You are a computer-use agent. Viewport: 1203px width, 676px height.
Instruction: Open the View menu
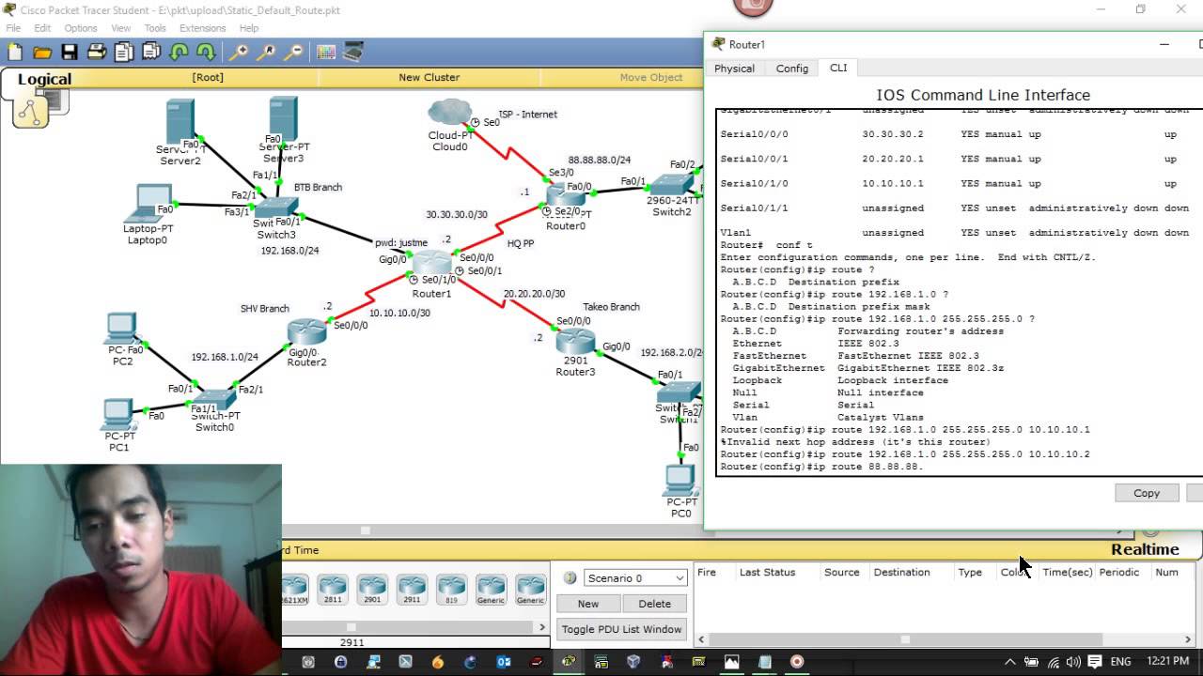coord(121,28)
